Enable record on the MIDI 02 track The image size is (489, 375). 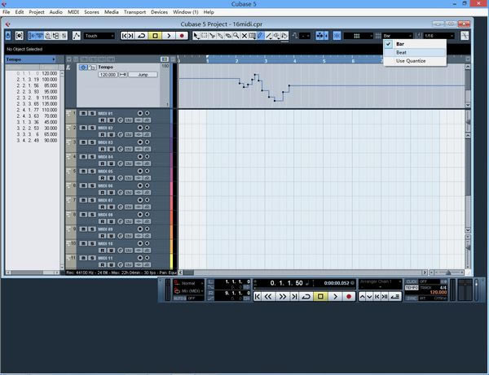pyautogui.click(x=139, y=128)
